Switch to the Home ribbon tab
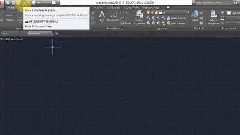Image resolution: width=240 pixels, height=135 pixels. click(x=11, y=7)
